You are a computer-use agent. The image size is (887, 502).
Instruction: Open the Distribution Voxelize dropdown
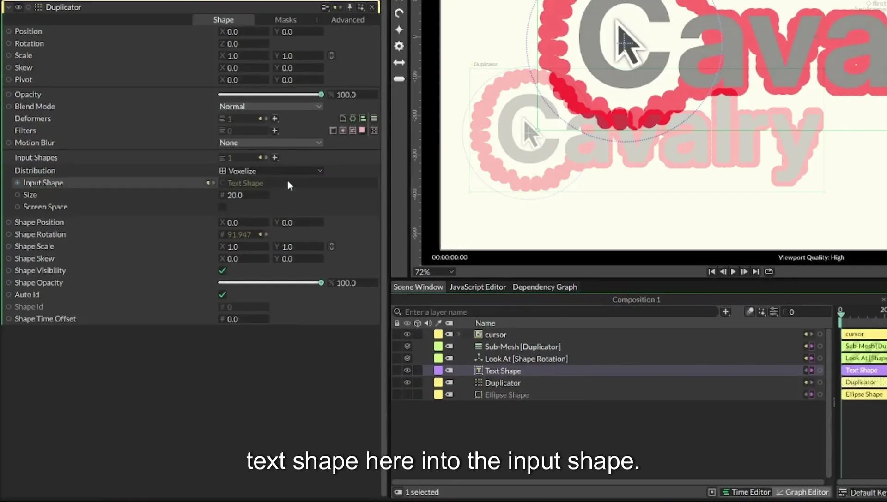(271, 171)
